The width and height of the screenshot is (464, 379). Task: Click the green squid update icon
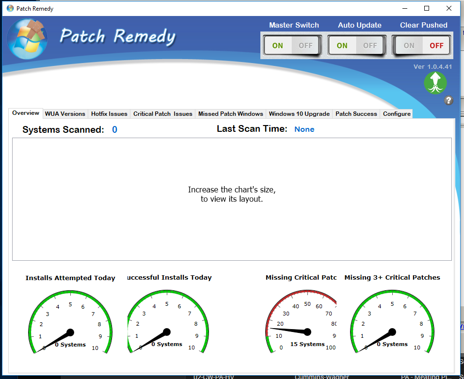tap(435, 82)
